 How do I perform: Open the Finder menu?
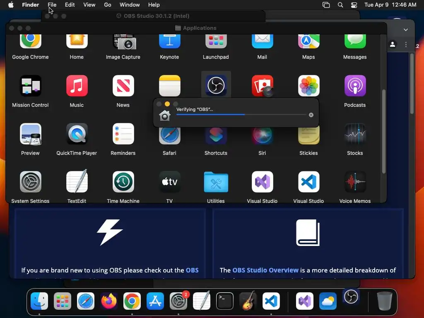30,5
